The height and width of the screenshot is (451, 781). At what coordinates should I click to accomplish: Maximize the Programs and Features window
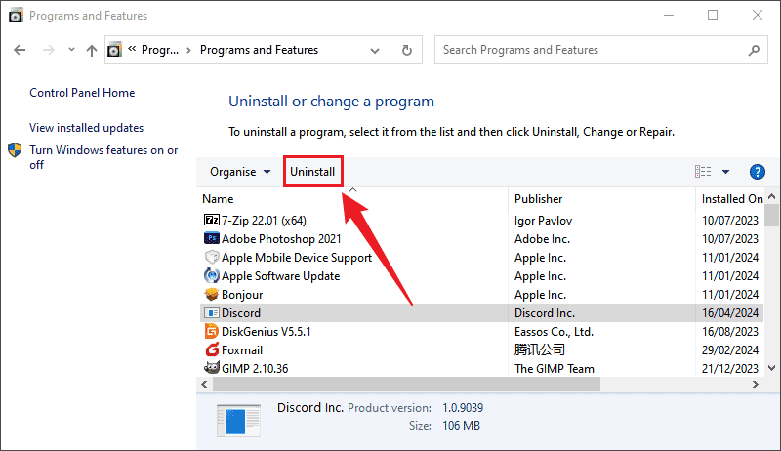click(713, 15)
